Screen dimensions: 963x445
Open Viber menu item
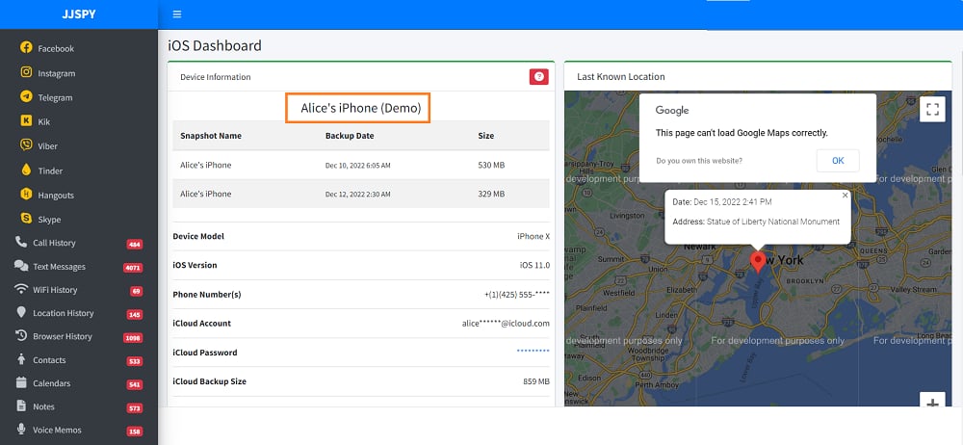(47, 146)
